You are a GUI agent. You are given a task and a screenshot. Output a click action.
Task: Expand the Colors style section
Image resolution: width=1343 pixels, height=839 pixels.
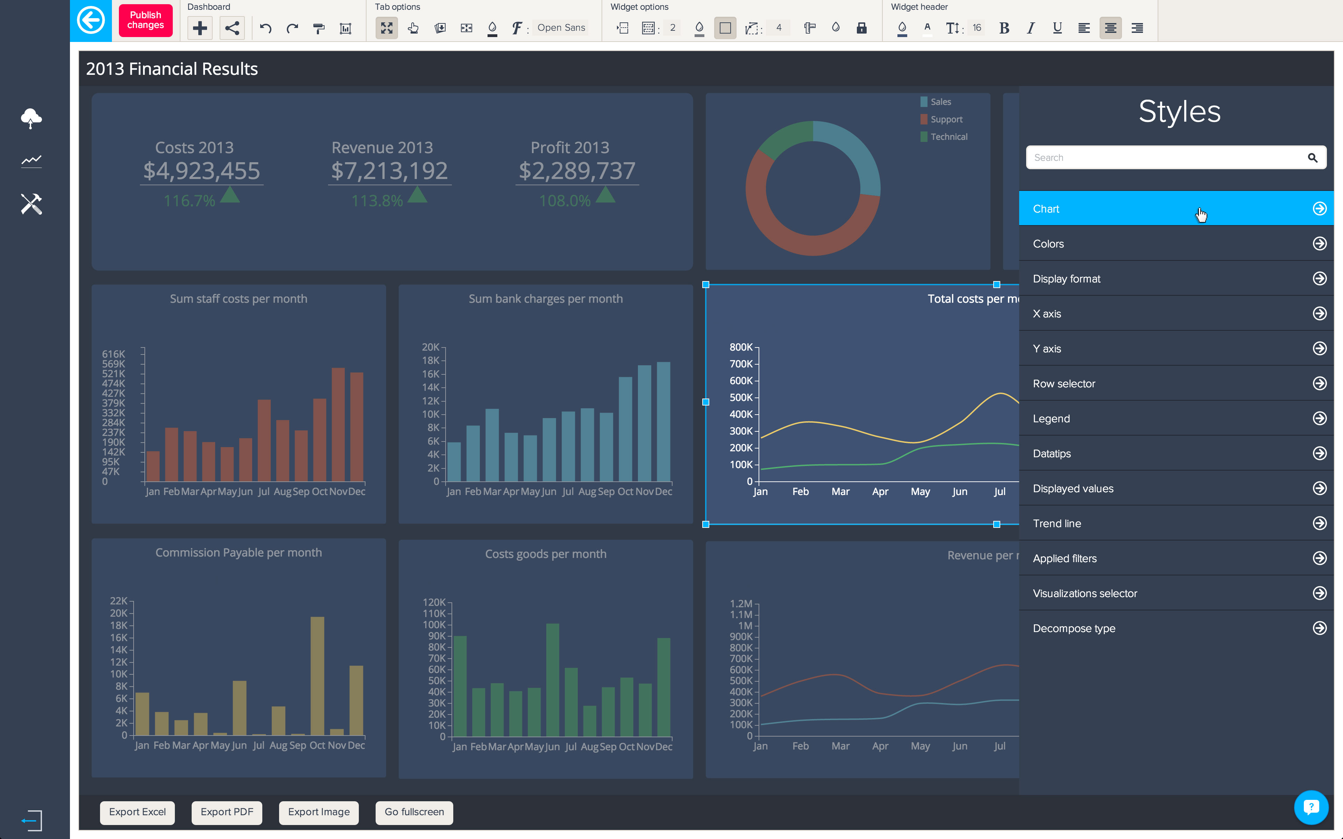click(x=1176, y=244)
